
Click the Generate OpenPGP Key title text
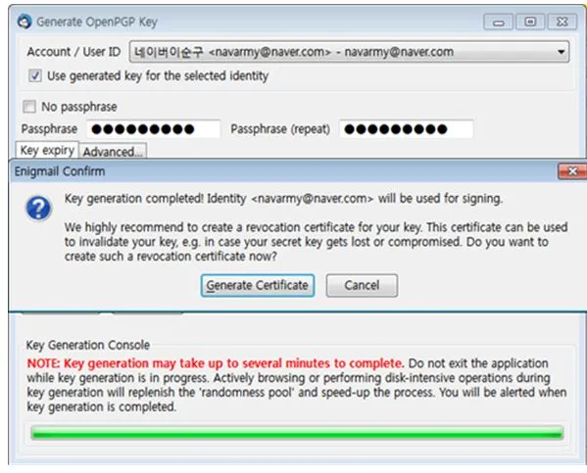[x=97, y=22]
